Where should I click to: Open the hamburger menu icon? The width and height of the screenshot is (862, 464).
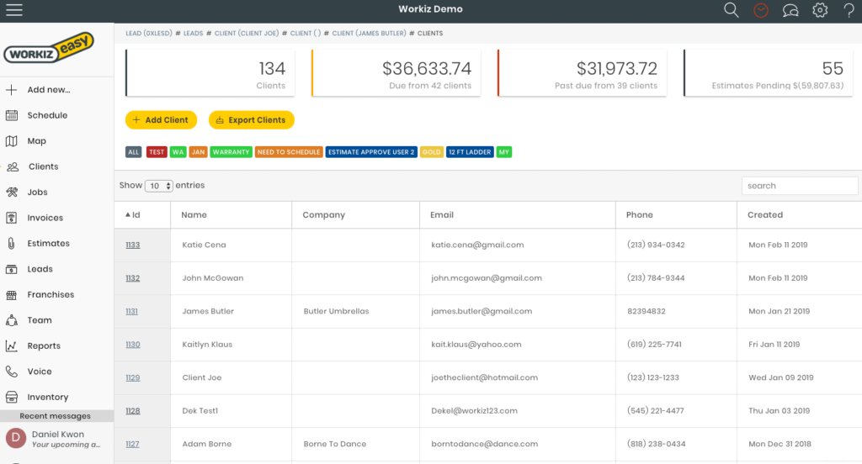pos(13,10)
